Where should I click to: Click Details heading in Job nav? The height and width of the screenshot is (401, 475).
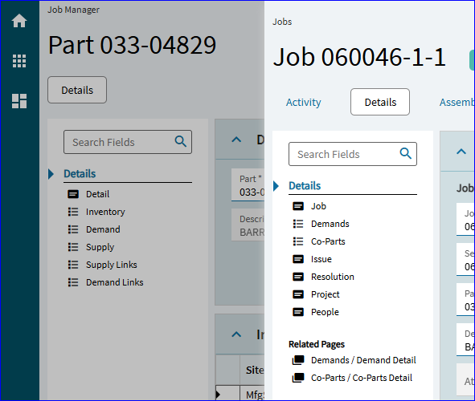coord(305,186)
